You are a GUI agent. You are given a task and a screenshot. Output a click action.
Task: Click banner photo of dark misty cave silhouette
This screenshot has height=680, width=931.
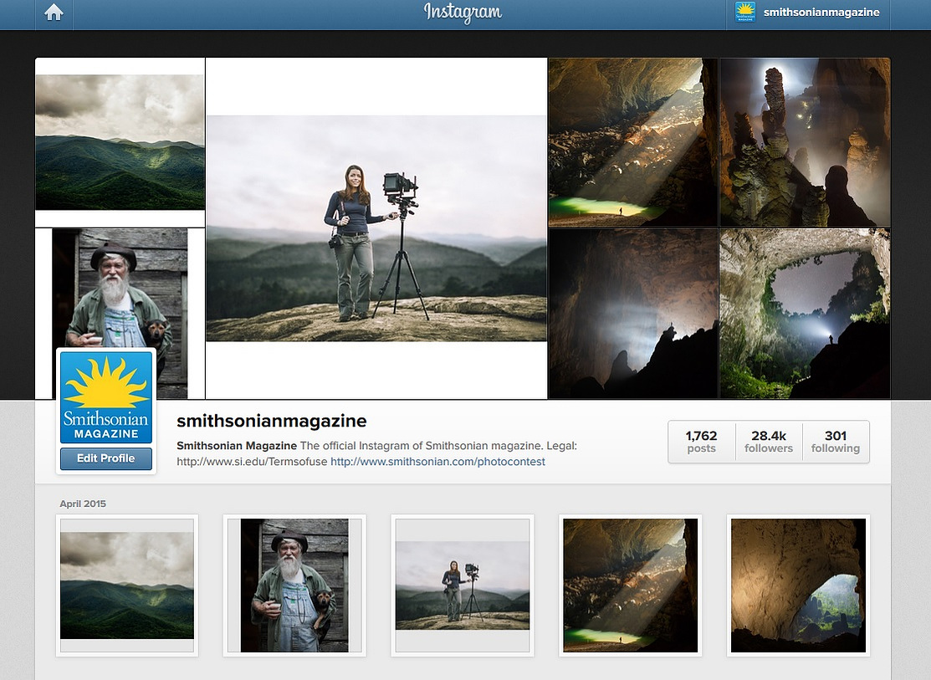click(x=633, y=314)
